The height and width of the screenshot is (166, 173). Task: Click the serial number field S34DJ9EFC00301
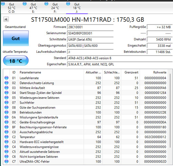click(90, 33)
